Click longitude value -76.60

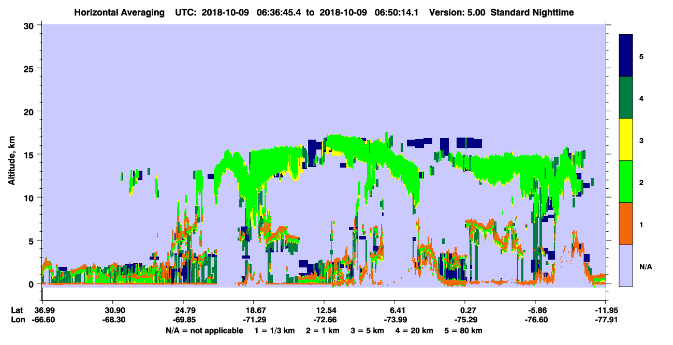[536, 320]
